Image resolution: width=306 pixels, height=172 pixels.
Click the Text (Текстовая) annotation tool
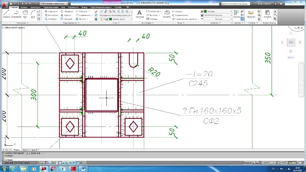tap(140, 14)
